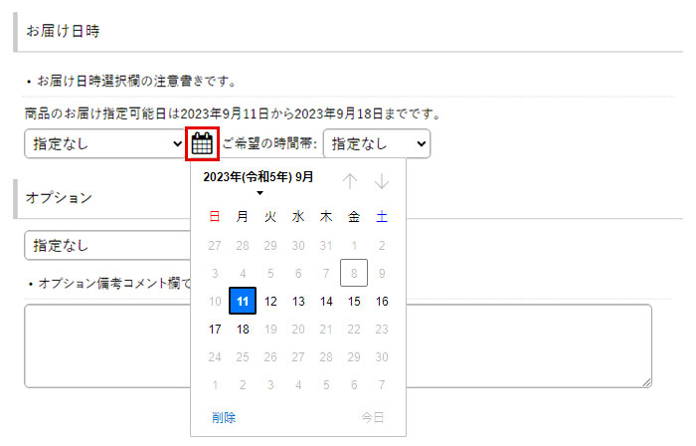
Task: Select September 14 in the calendar
Action: click(x=326, y=302)
